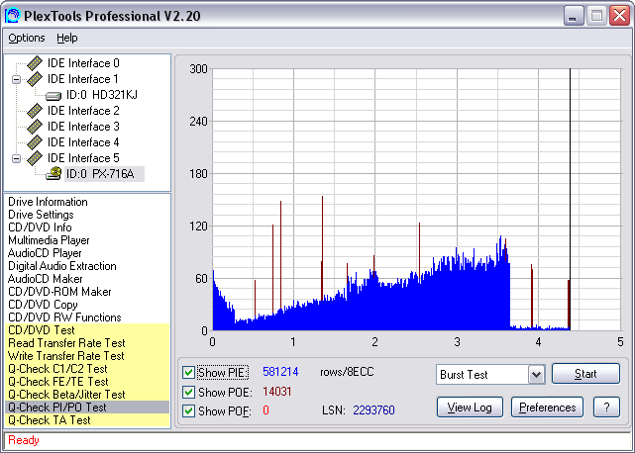Click the IDE Interface 1 chip icon
The image size is (635, 453).
(35, 79)
